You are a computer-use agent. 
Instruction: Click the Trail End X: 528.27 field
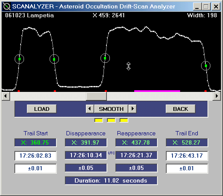(187, 142)
